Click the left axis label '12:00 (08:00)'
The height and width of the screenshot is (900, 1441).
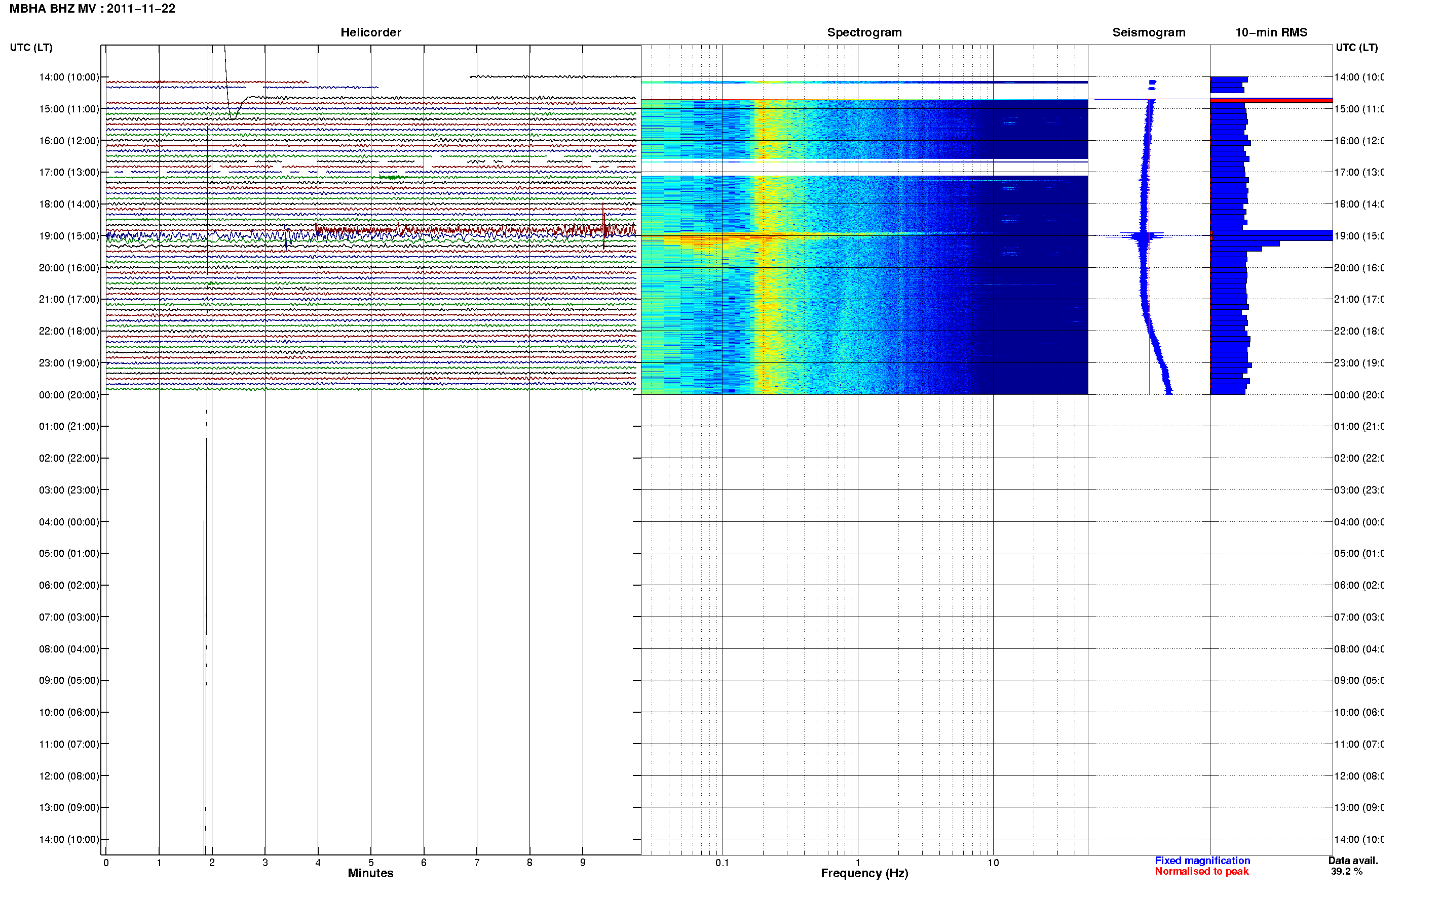pyautogui.click(x=69, y=776)
